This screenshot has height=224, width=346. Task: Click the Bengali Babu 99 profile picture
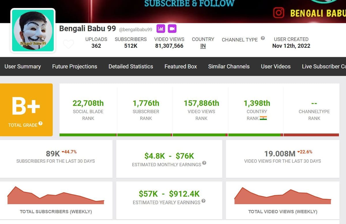pyautogui.click(x=33, y=30)
